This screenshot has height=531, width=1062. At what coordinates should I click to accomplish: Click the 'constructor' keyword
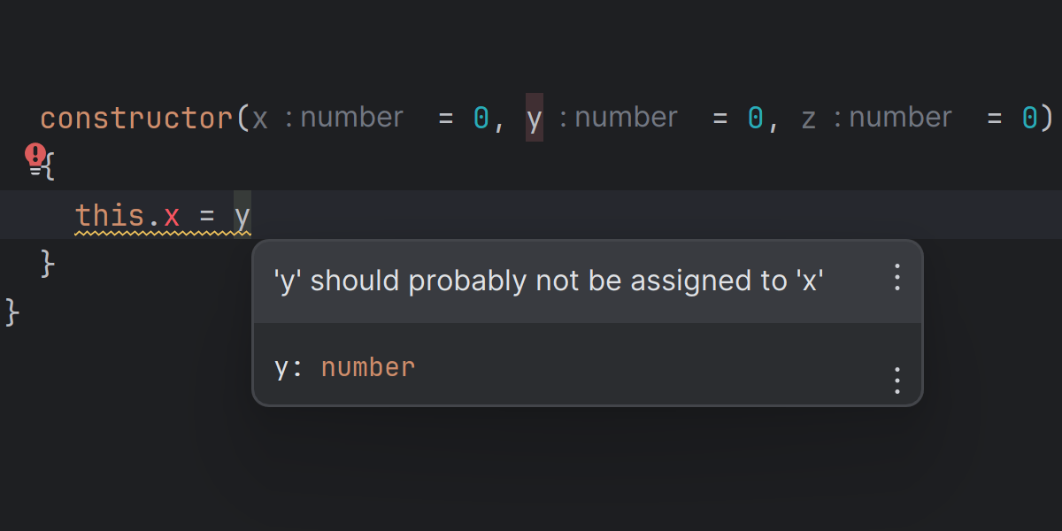[136, 118]
